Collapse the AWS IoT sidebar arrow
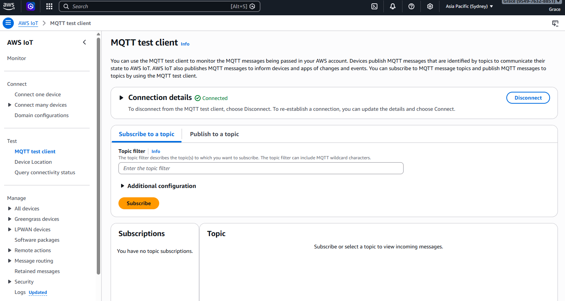The image size is (565, 301). 84,42
